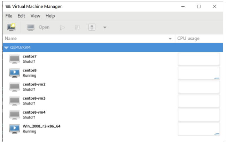Click the centos8 CPU usage graph
This screenshot has width=226, height=146.
click(x=199, y=73)
